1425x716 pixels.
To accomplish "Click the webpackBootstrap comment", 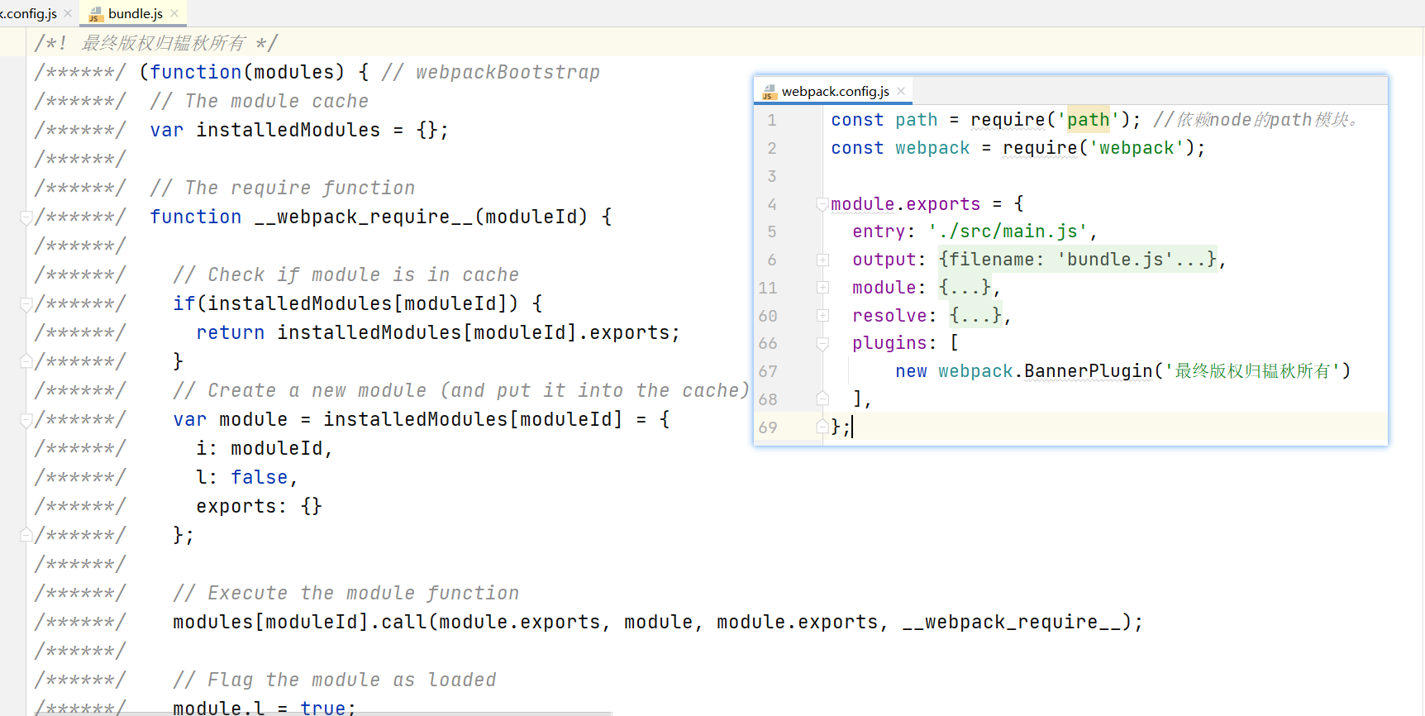I will coord(491,72).
